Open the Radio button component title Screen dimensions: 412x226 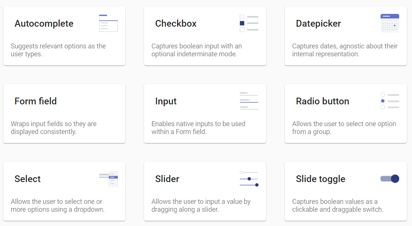tap(322, 101)
